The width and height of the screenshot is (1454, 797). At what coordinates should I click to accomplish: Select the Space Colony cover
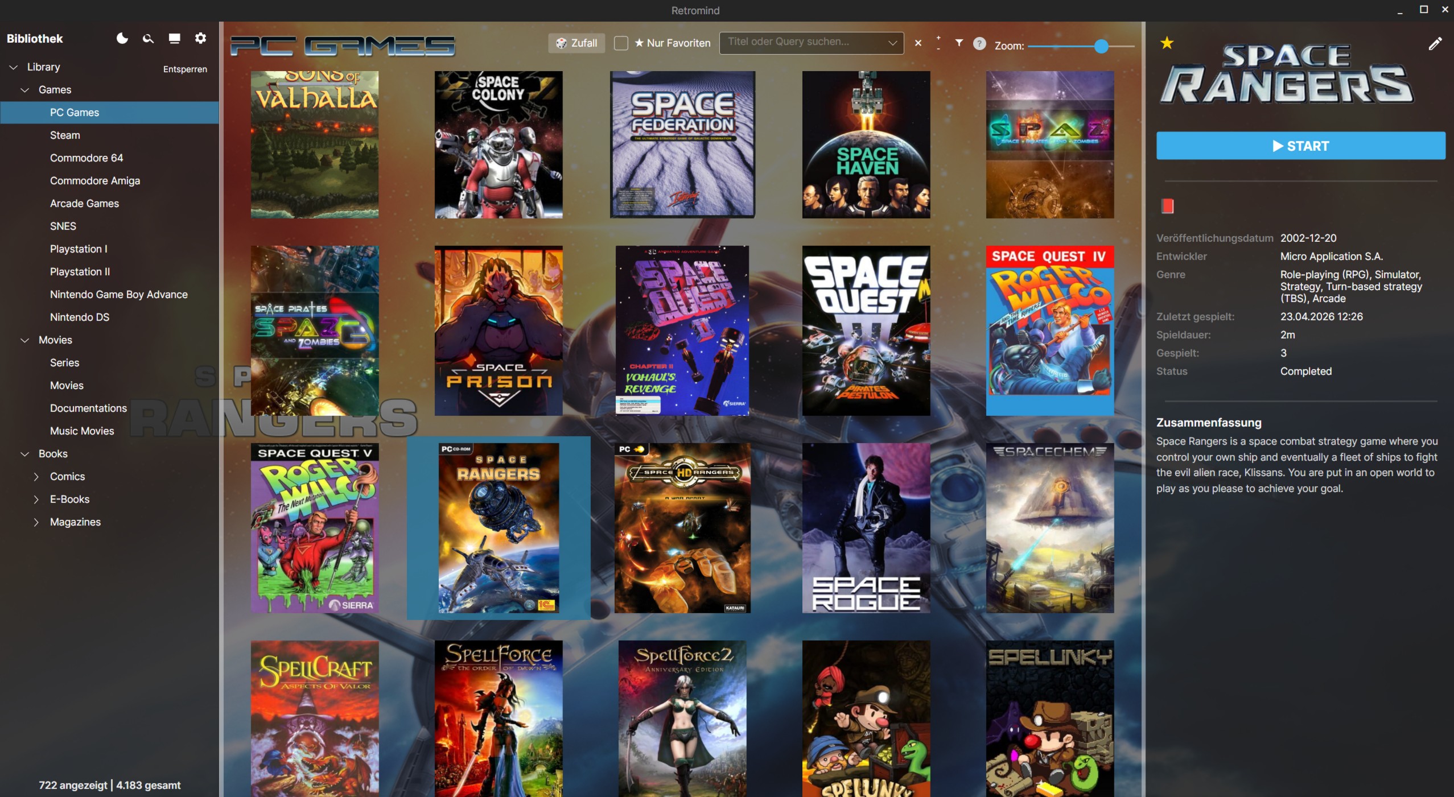click(x=499, y=144)
